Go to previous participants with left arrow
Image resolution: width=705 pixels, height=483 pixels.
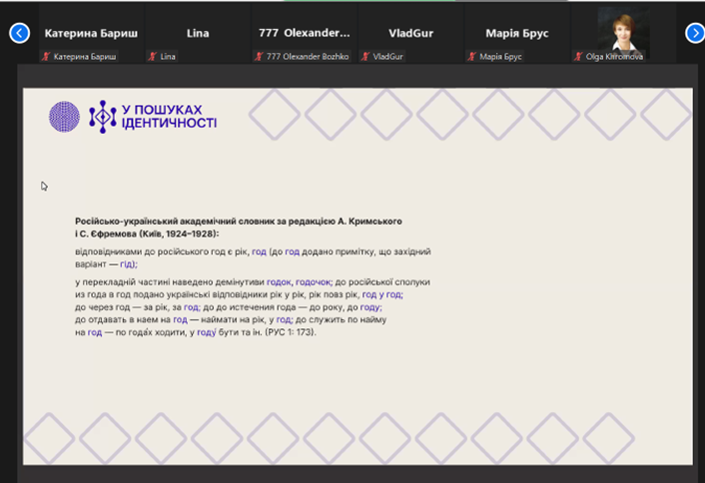[x=19, y=33]
